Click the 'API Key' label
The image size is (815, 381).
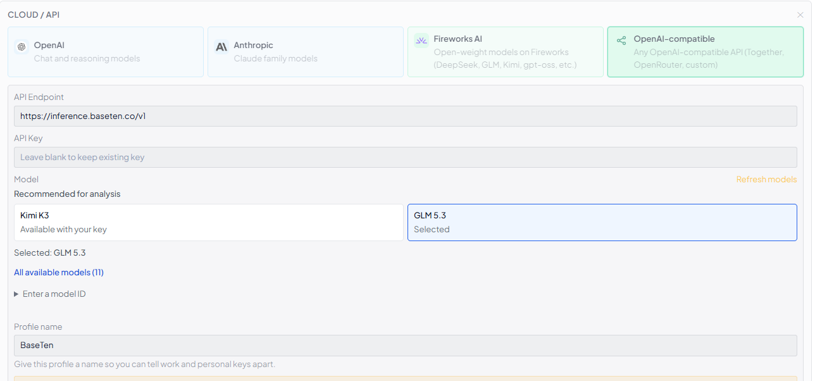click(28, 139)
